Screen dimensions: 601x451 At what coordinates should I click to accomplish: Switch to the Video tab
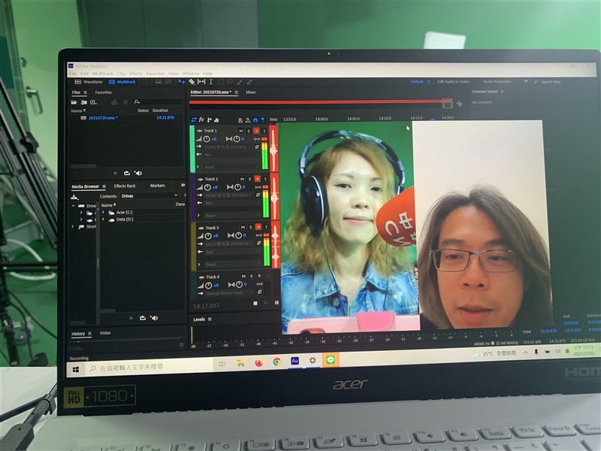(x=105, y=333)
